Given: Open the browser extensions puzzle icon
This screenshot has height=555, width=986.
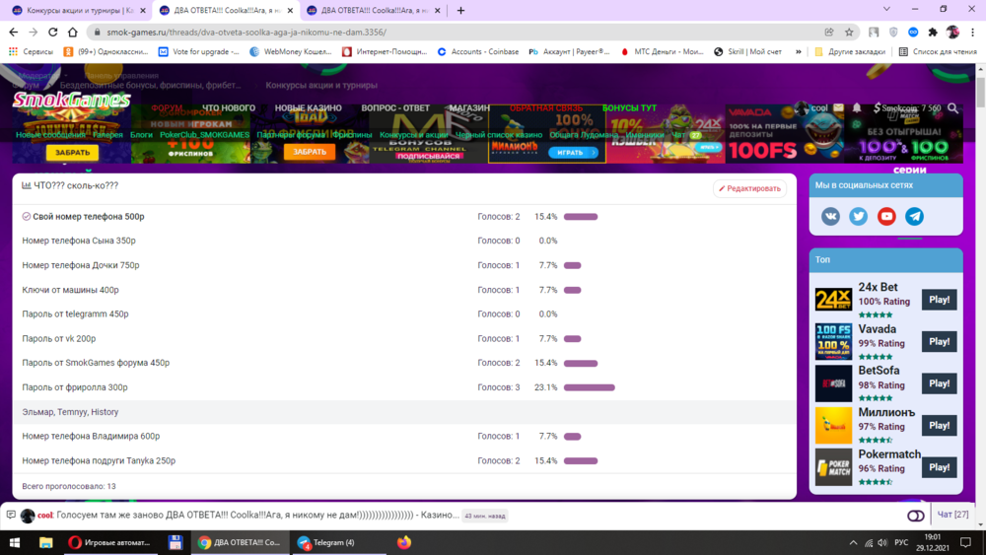Looking at the screenshot, I should 933,33.
